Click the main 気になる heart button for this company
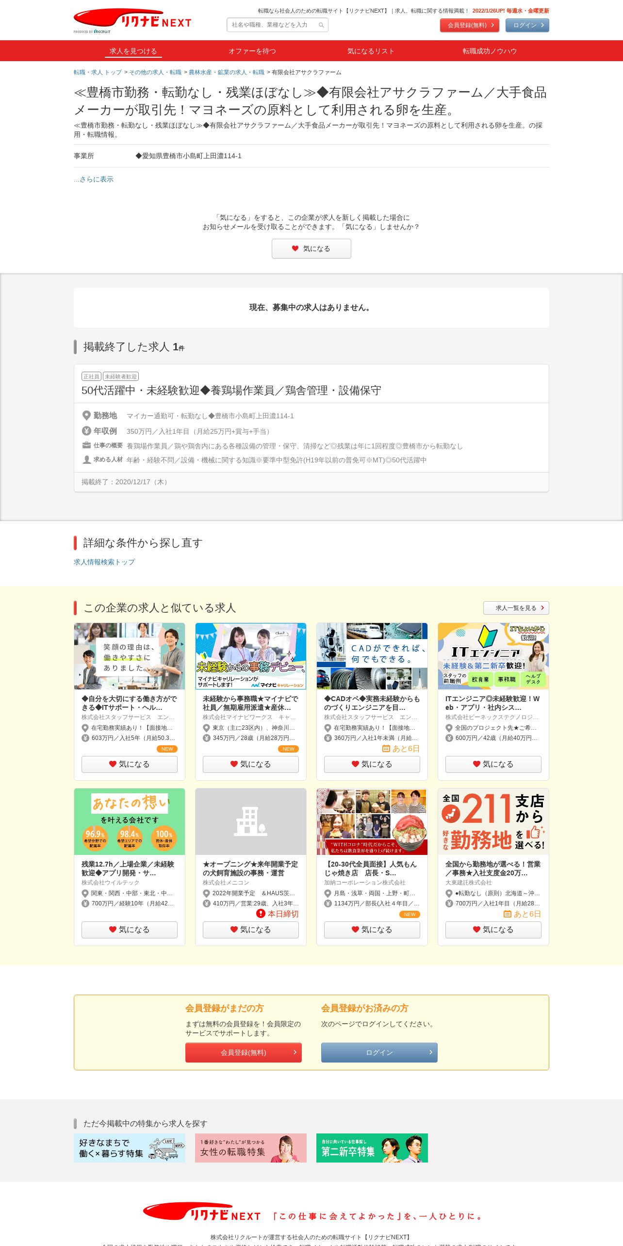623x1246 pixels. (311, 248)
